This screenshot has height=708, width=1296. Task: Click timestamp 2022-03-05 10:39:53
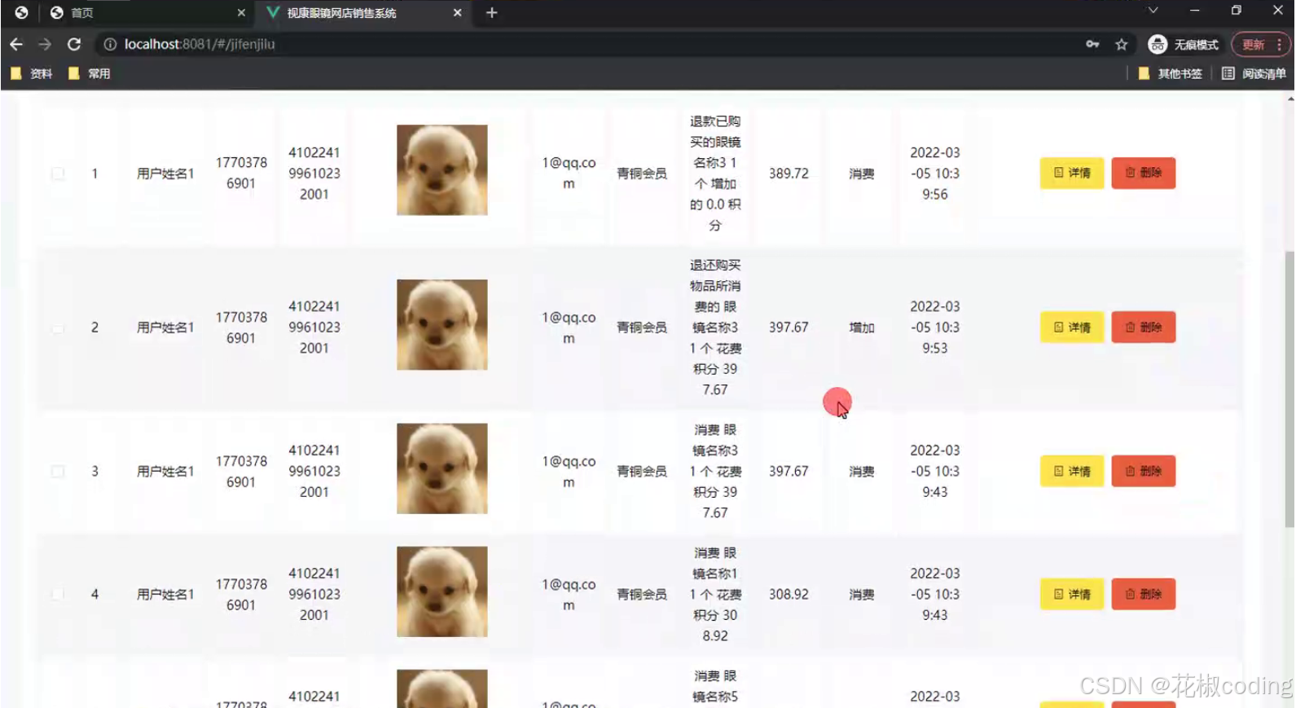[x=934, y=328]
